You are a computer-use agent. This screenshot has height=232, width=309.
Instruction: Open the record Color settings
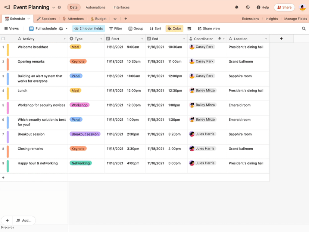[174, 28]
